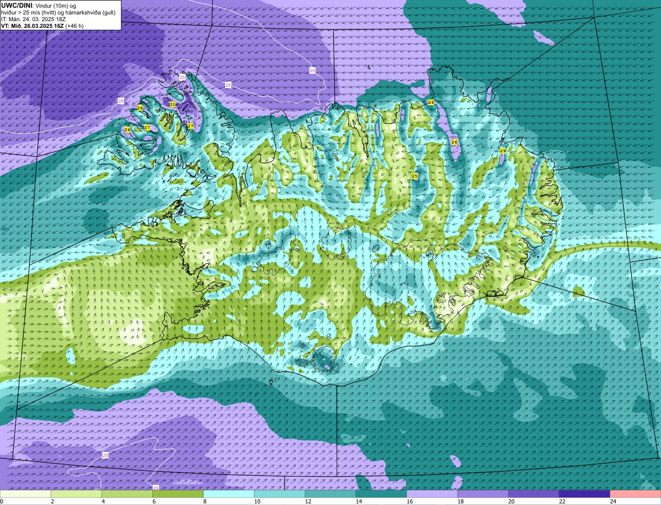Click the 6–8 m/s olive green legend swatch

[178, 494]
